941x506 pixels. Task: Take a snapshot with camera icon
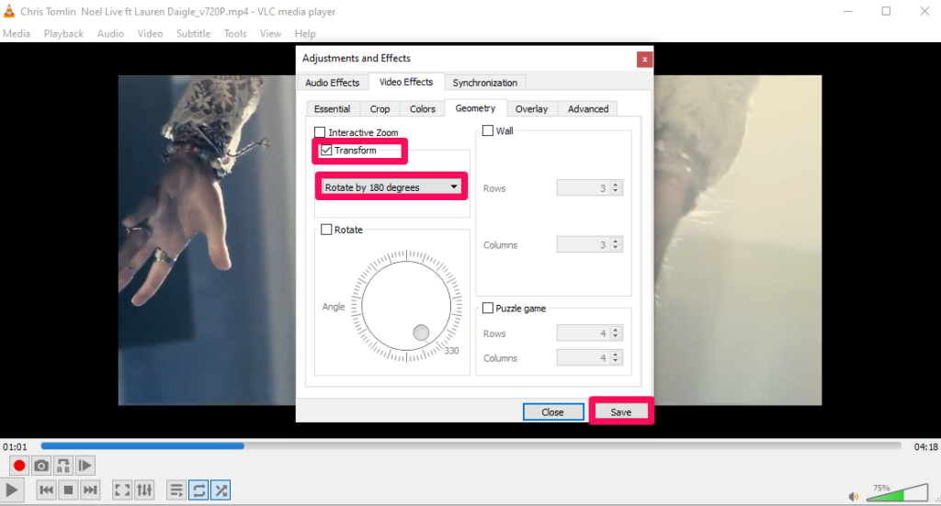(x=40, y=466)
